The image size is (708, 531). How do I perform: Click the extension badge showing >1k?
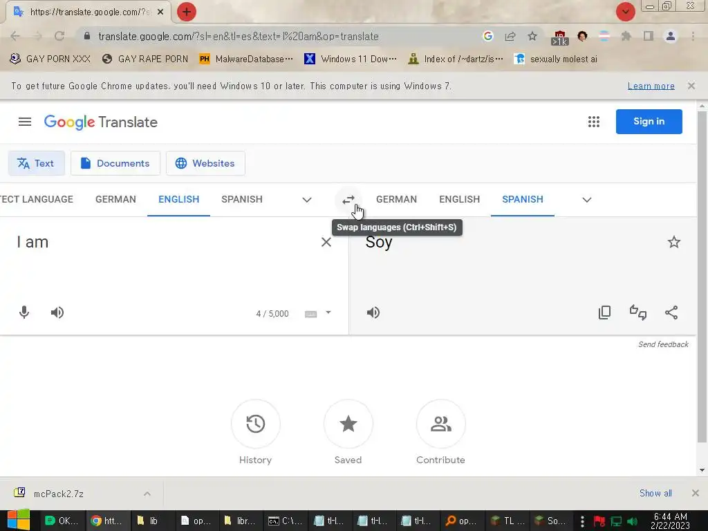click(x=559, y=38)
